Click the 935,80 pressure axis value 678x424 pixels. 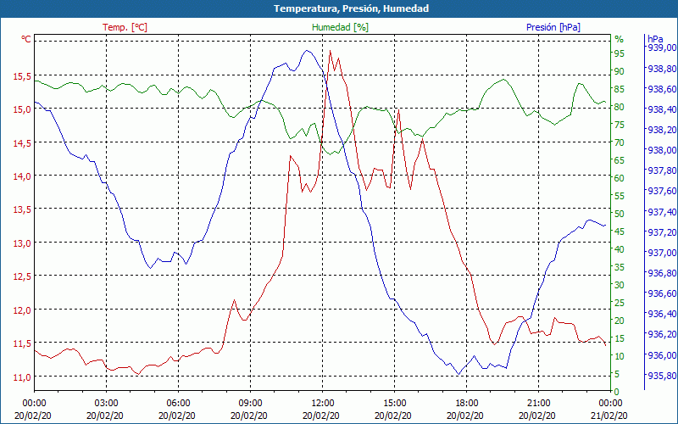662,376
